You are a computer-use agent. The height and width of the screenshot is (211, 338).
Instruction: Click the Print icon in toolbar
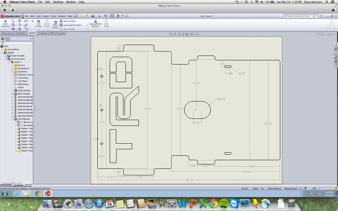(99, 16)
